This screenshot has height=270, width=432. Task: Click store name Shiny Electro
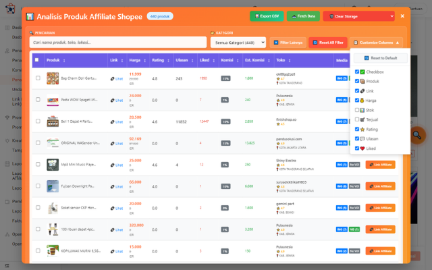(x=286, y=161)
